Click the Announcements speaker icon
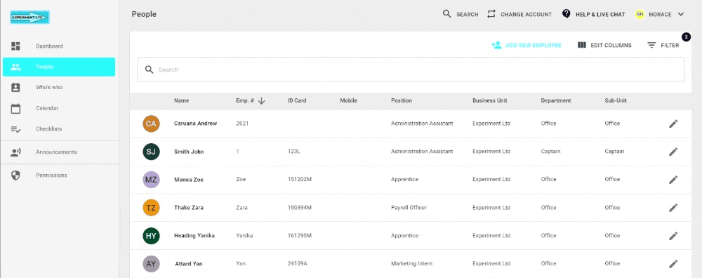This screenshot has width=702, height=278. [x=15, y=152]
